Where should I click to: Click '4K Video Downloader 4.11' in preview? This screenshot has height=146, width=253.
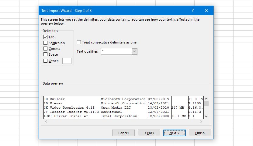coord(69,108)
